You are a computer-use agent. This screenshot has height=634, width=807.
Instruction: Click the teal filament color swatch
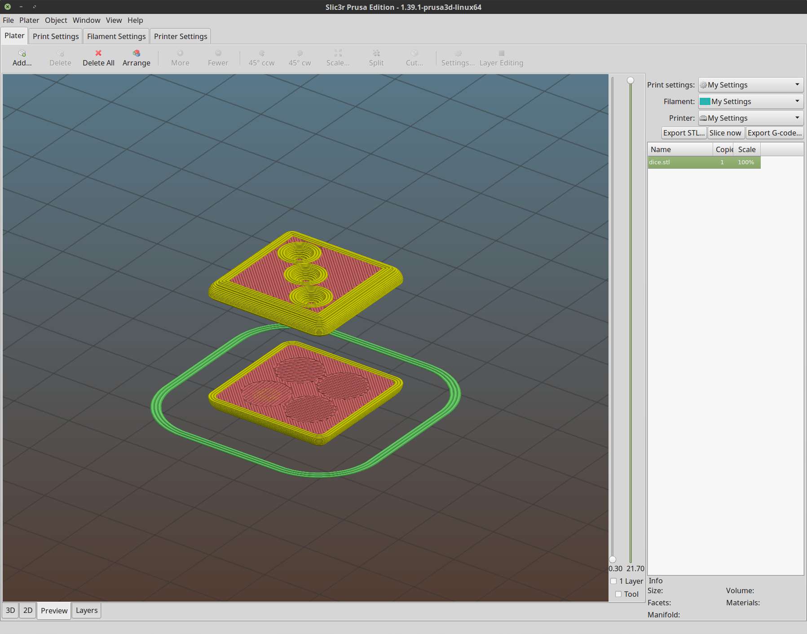coord(705,101)
